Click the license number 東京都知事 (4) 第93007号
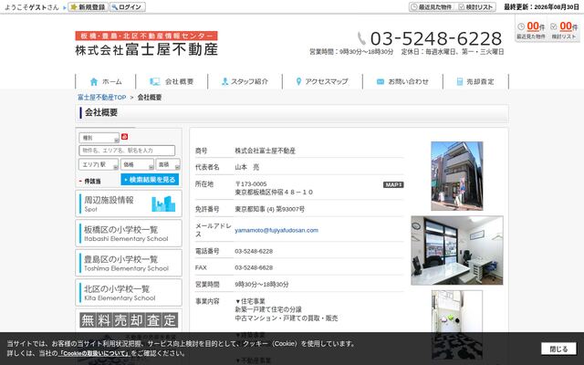 (x=270, y=209)
